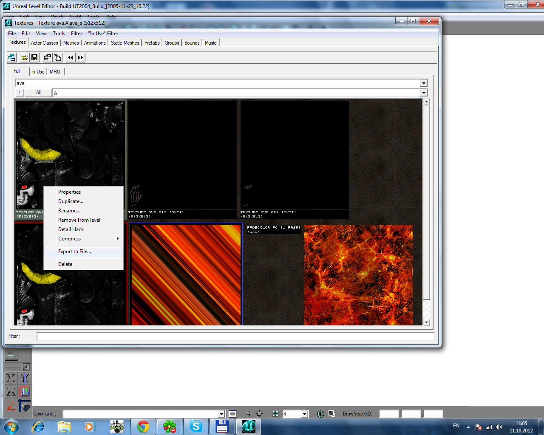Viewport: 544px width, 435px height.
Task: Select the mirror about Z axis tool
Action: pyautogui.click(x=11, y=392)
